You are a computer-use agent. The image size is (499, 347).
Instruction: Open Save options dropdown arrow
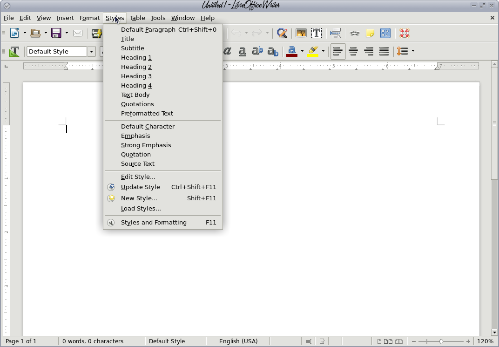coord(67,33)
